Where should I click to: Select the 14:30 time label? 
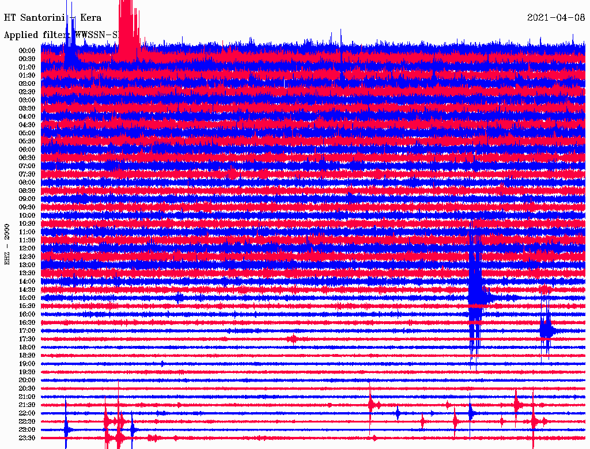click(x=27, y=290)
